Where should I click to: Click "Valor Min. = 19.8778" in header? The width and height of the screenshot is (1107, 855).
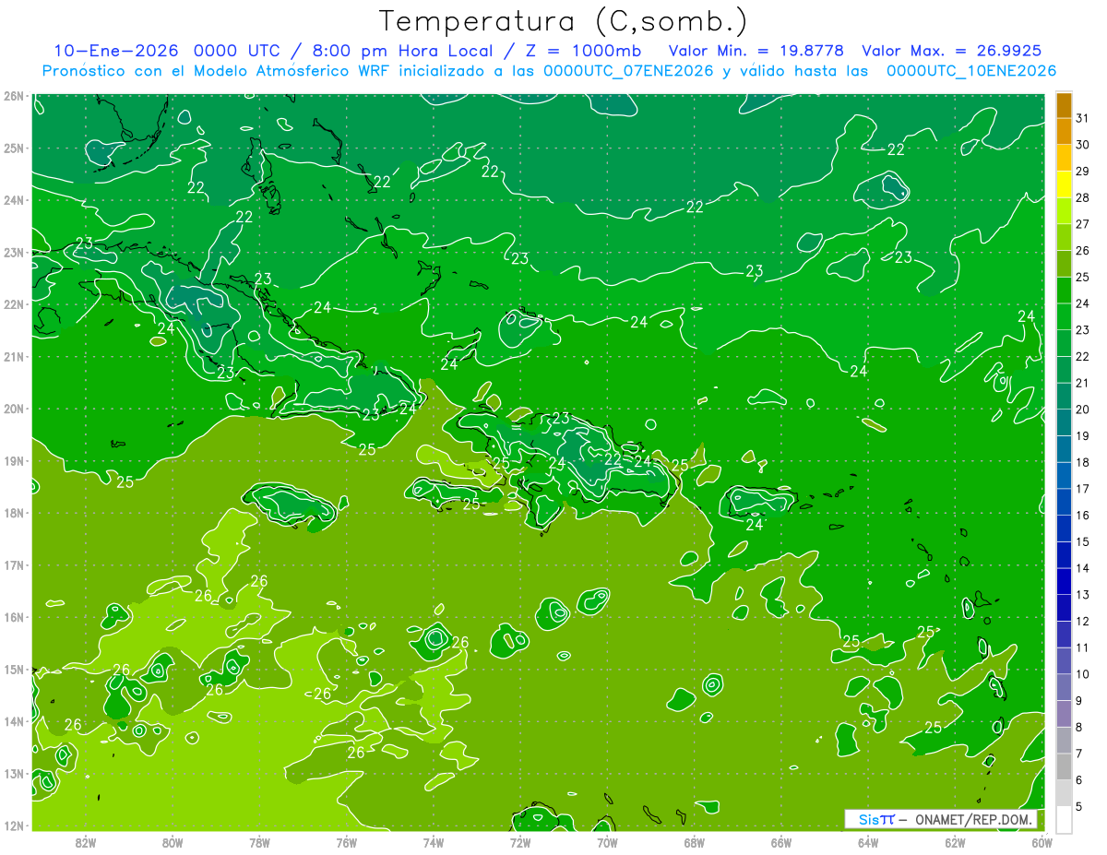click(757, 51)
